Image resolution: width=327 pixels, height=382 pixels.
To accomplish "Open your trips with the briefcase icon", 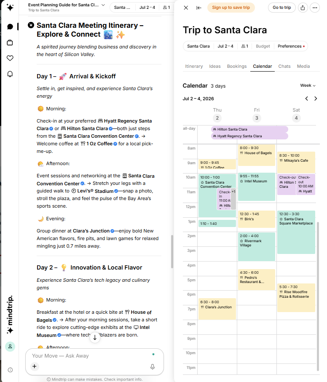I will (x=10, y=42).
